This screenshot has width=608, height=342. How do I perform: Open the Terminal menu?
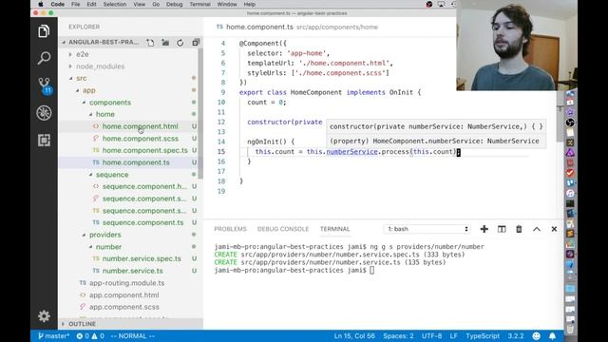[199, 4]
